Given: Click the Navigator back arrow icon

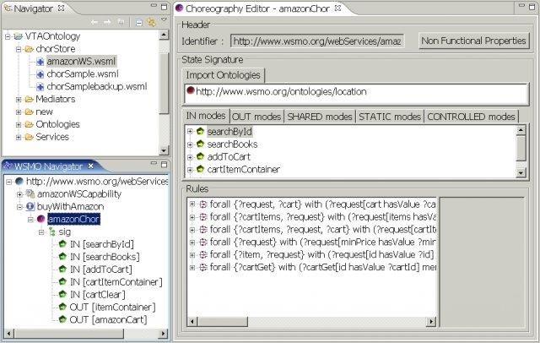Looking at the screenshot, I should (94, 23).
